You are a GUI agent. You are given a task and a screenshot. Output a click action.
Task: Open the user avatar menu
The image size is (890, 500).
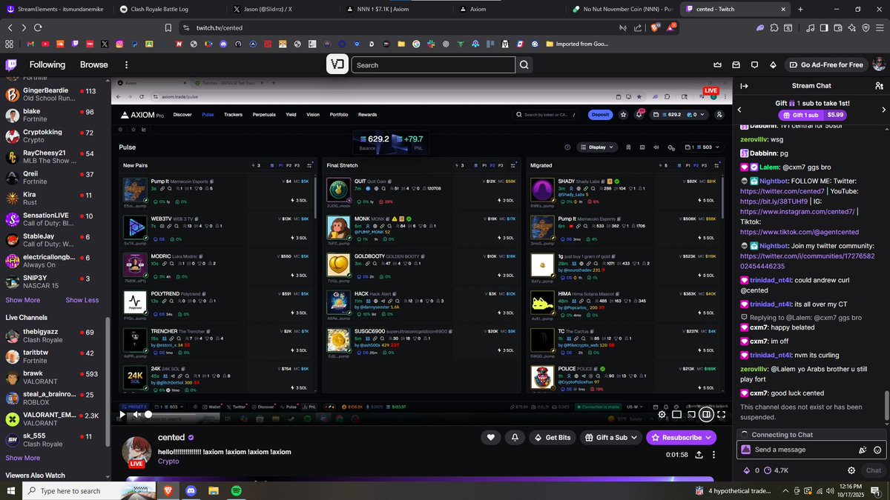pyautogui.click(x=878, y=65)
